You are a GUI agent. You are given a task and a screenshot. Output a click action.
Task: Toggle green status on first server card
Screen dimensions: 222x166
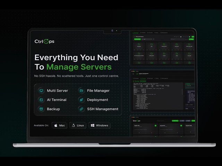155,126
